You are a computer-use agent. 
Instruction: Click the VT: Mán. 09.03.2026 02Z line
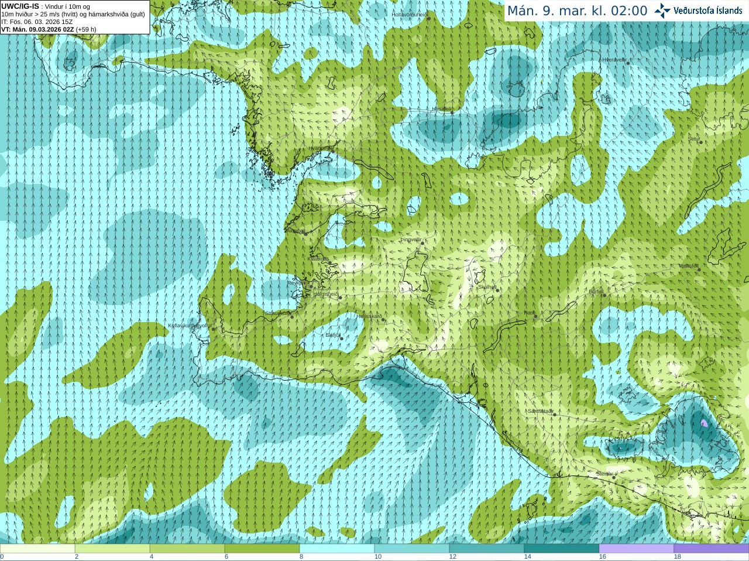[49, 29]
